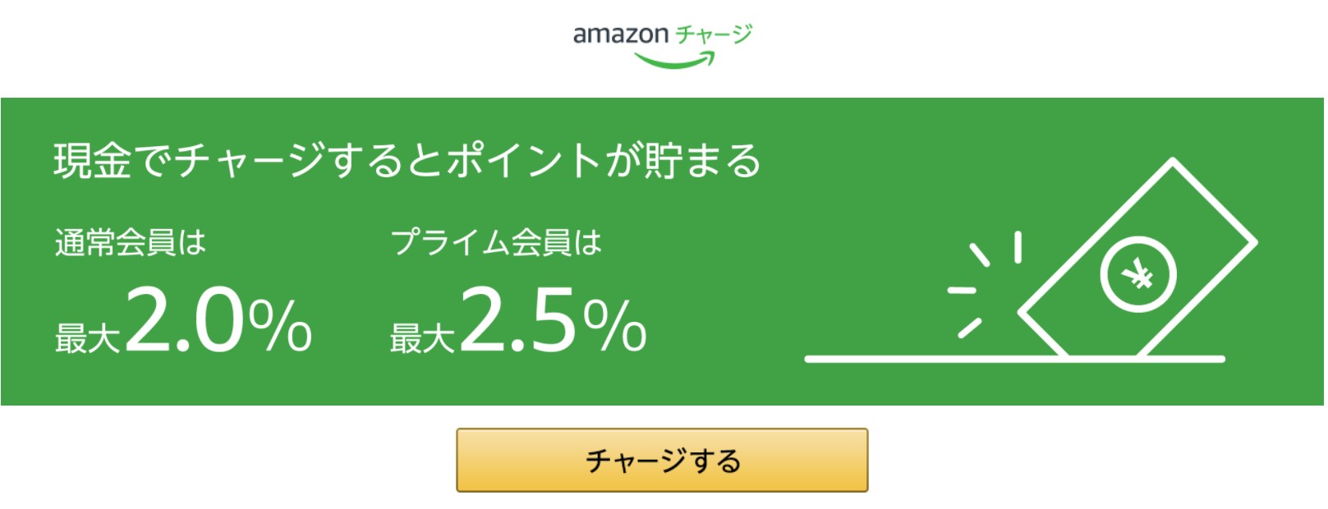The height and width of the screenshot is (509, 1328).
Task: Click the headline 現金でチャージするとポイントが貯まる
Action: click(407, 160)
